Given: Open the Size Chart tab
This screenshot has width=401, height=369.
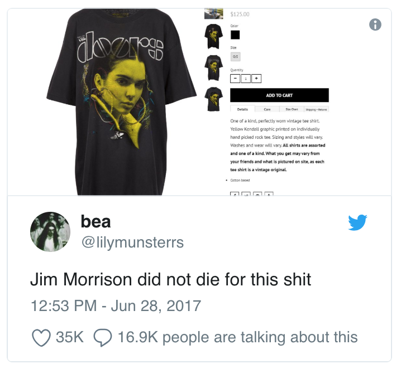Looking at the screenshot, I should click(x=292, y=109).
